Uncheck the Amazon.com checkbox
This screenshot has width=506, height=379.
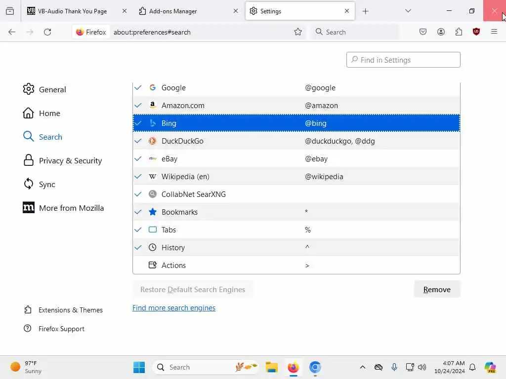click(x=138, y=106)
